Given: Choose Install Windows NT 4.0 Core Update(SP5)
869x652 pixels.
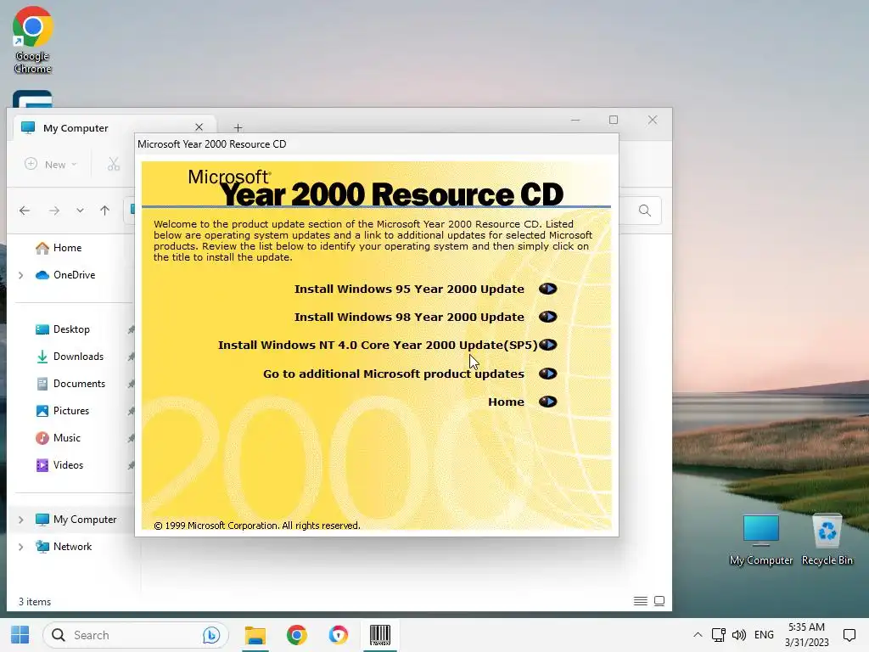Looking at the screenshot, I should [378, 345].
